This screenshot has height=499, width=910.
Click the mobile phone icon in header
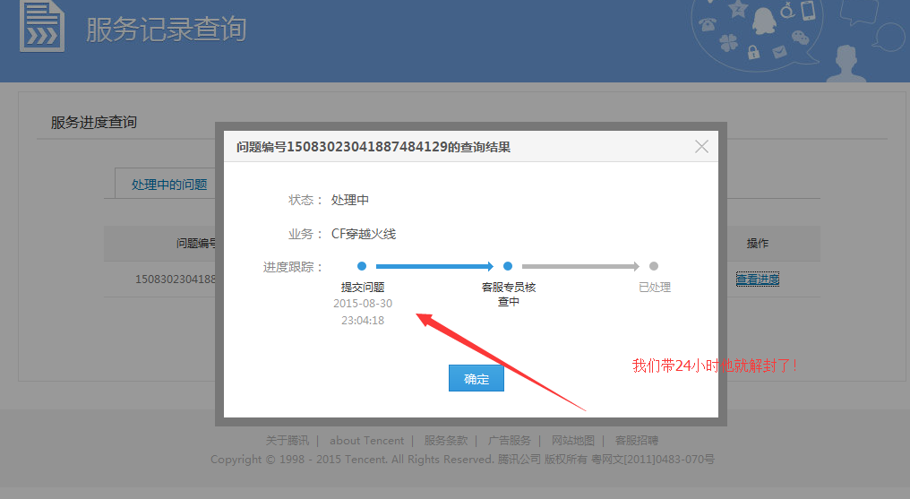pos(808,11)
